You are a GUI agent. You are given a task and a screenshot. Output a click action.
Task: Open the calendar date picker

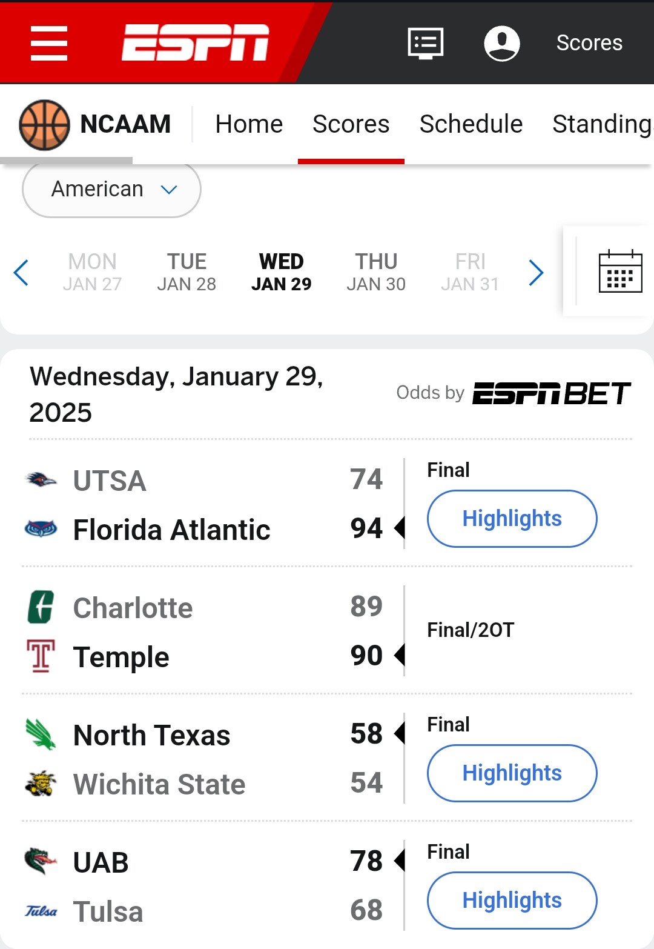coord(620,271)
